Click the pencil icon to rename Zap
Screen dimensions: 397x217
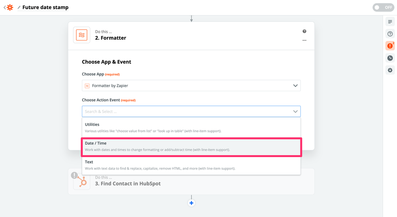pos(19,8)
